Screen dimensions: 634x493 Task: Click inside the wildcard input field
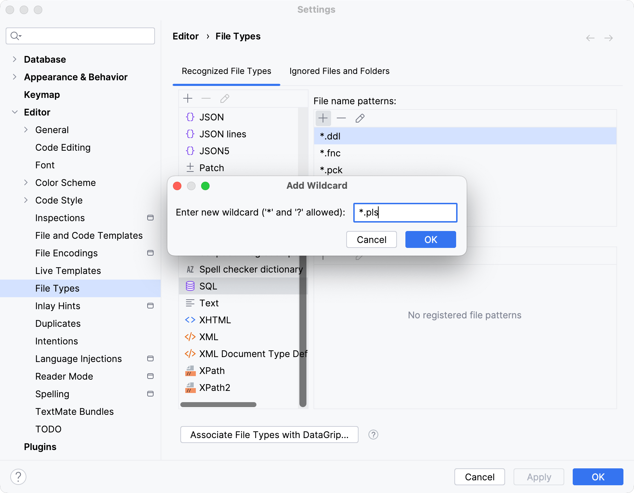click(405, 213)
